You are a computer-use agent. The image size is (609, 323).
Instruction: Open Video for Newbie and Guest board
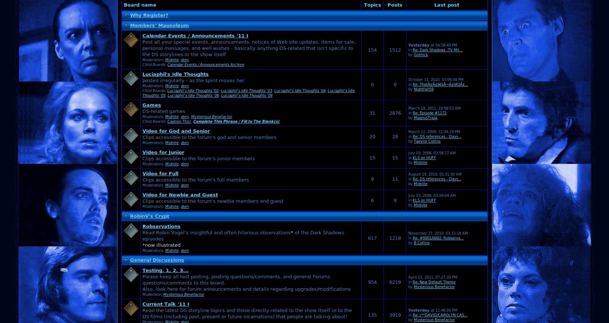tap(180, 195)
